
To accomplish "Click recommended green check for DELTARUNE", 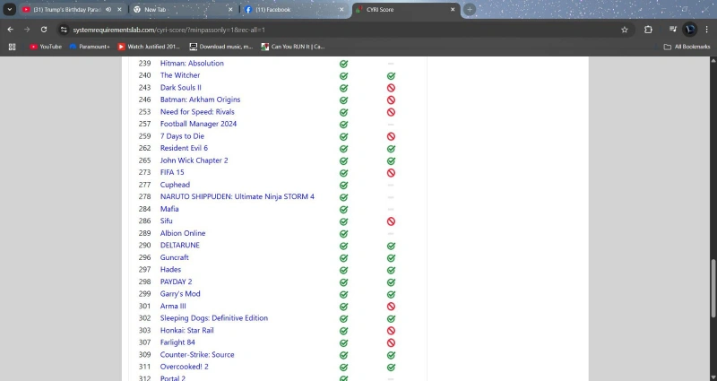I will click(391, 246).
